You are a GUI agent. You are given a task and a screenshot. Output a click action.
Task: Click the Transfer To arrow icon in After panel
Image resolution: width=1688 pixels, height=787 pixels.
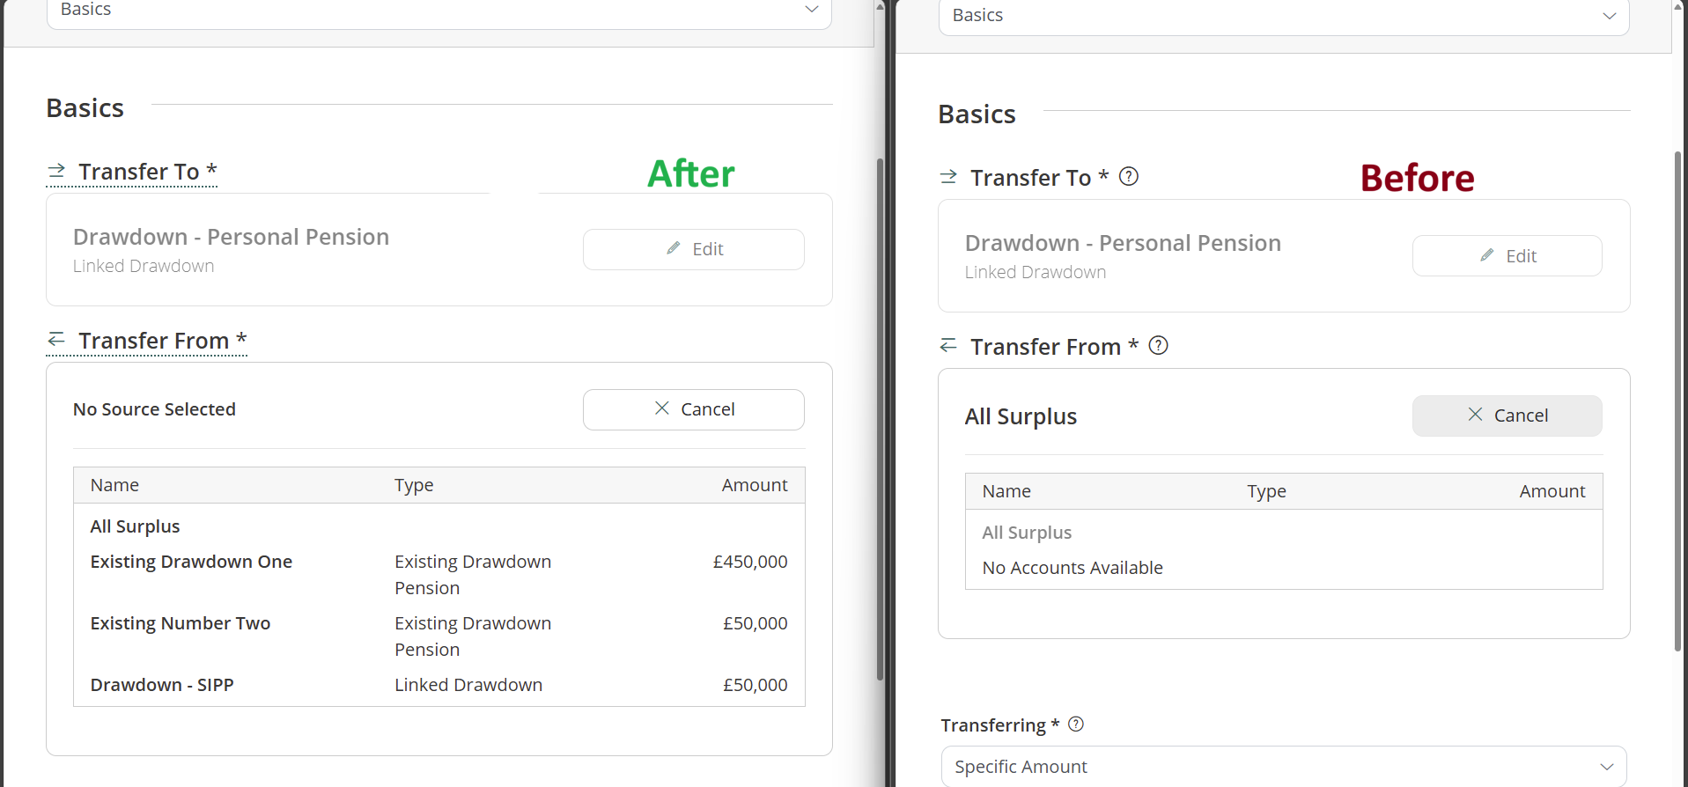click(56, 171)
